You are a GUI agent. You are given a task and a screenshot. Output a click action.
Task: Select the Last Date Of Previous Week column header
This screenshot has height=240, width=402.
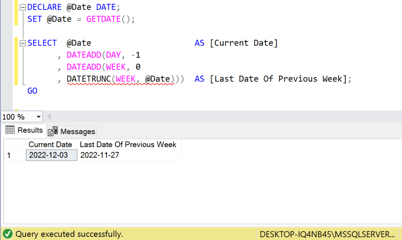click(128, 144)
